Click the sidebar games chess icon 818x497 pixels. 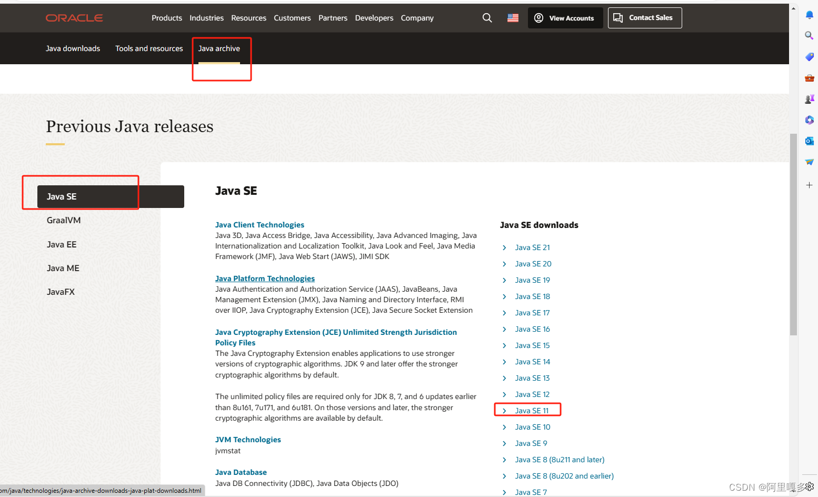(810, 99)
